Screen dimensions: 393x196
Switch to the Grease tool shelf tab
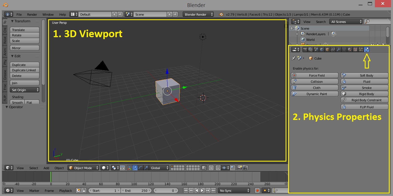[5, 75]
